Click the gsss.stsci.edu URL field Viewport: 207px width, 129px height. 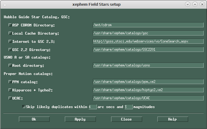[148, 41]
